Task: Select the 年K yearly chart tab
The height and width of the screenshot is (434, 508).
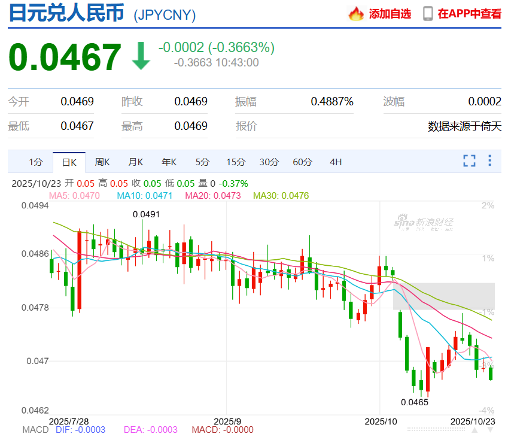Action: [x=169, y=162]
